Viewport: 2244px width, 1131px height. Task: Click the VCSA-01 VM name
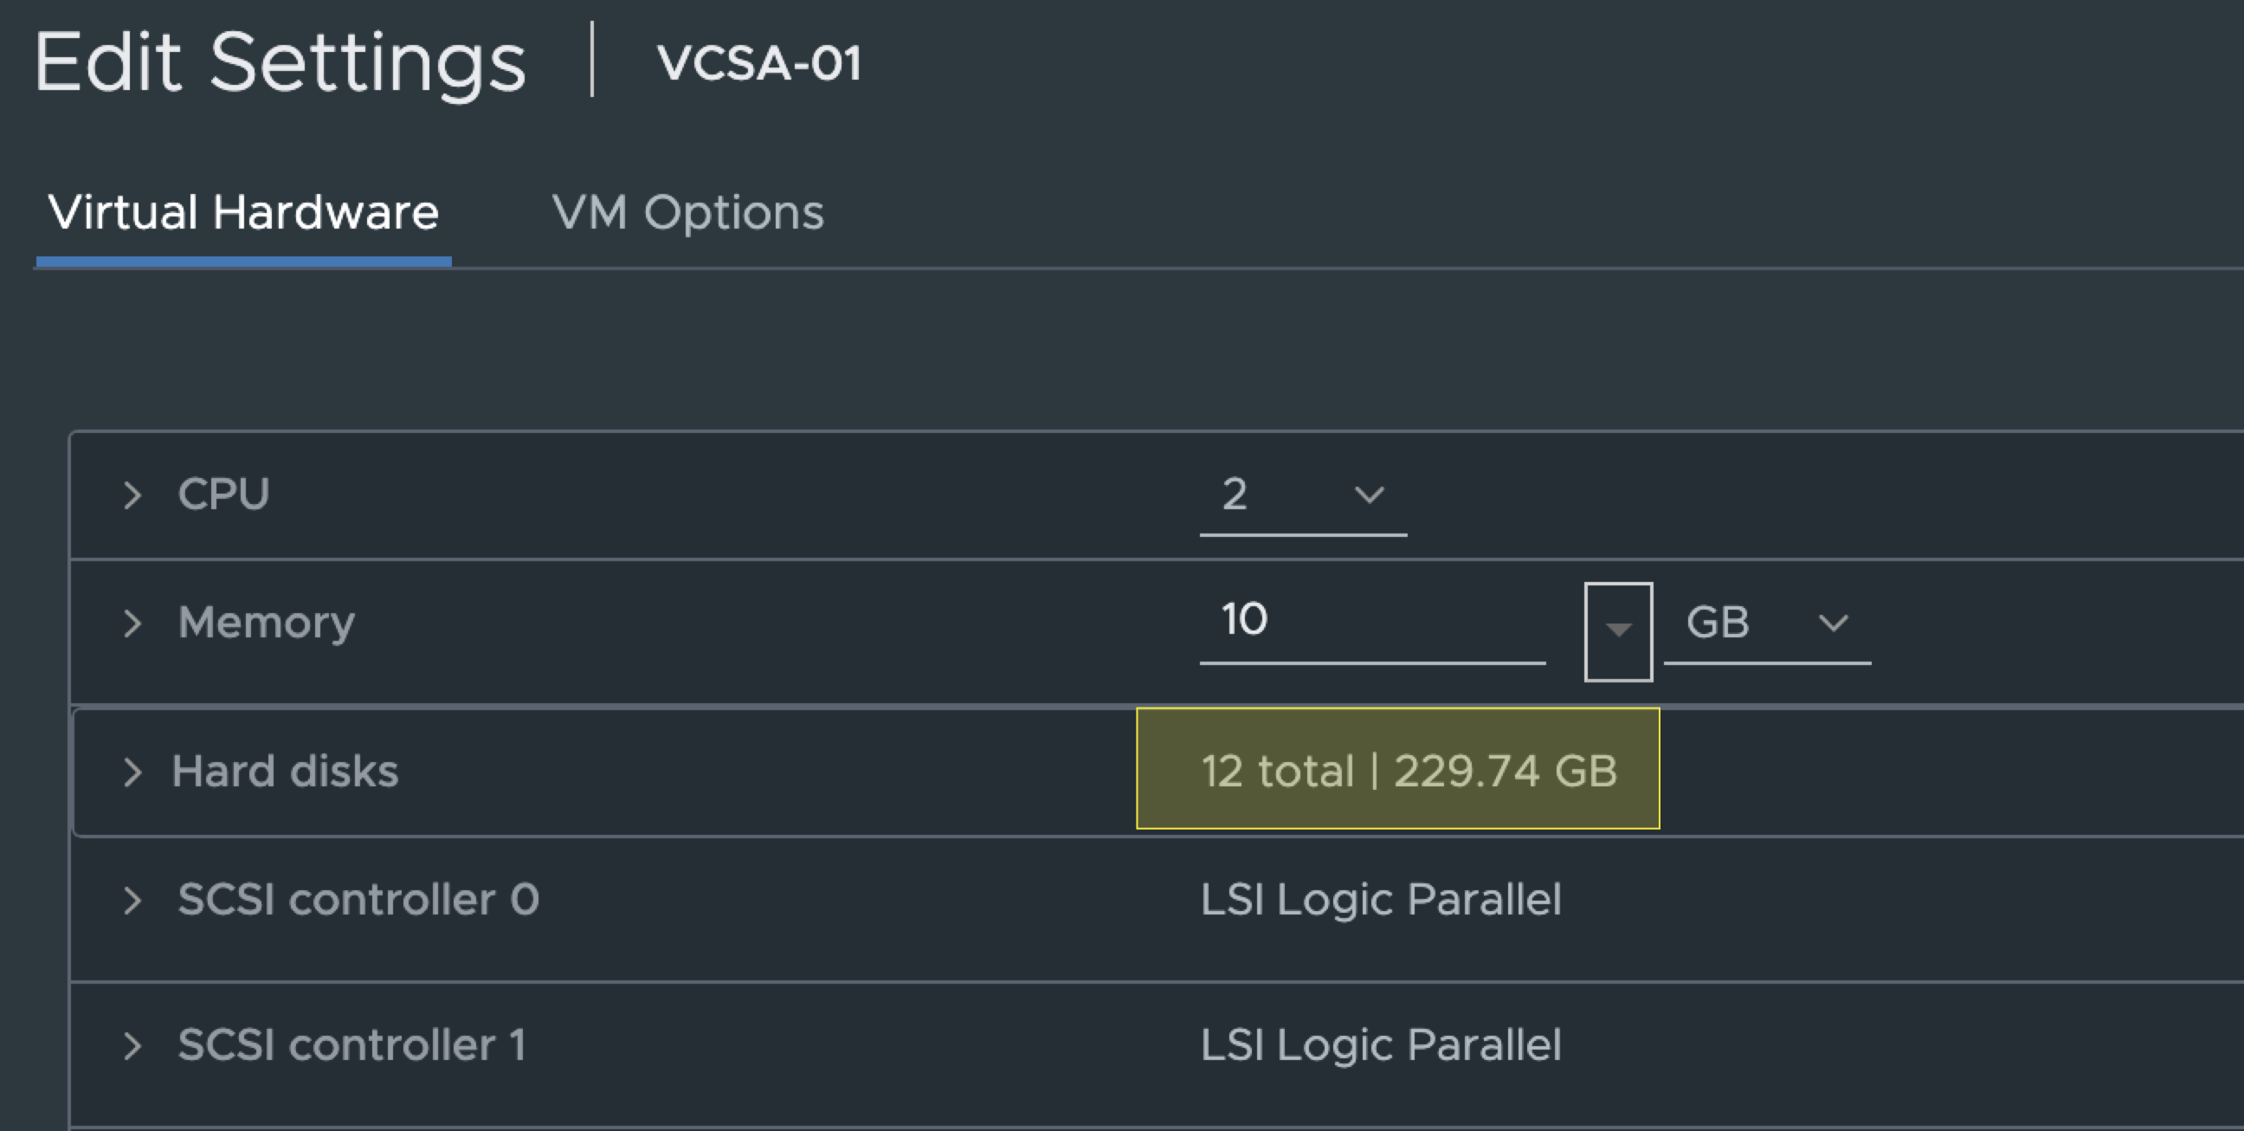pos(758,62)
